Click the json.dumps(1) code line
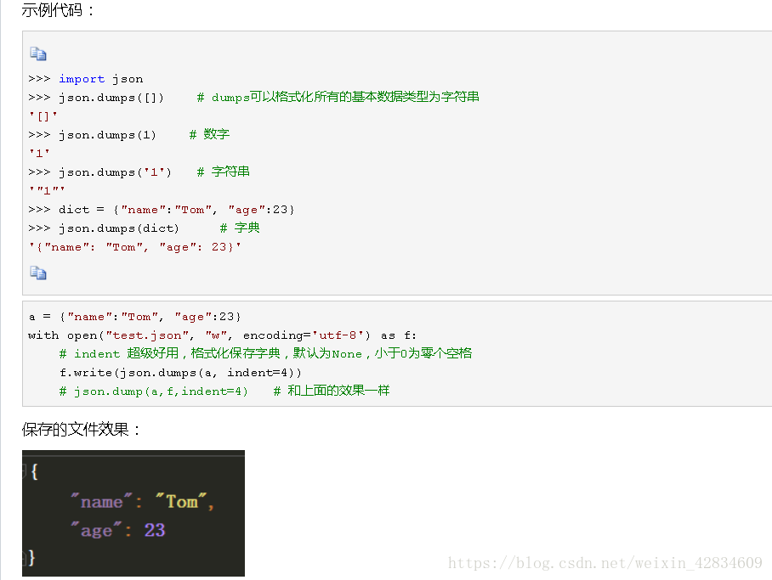The image size is (772, 580). [x=129, y=134]
